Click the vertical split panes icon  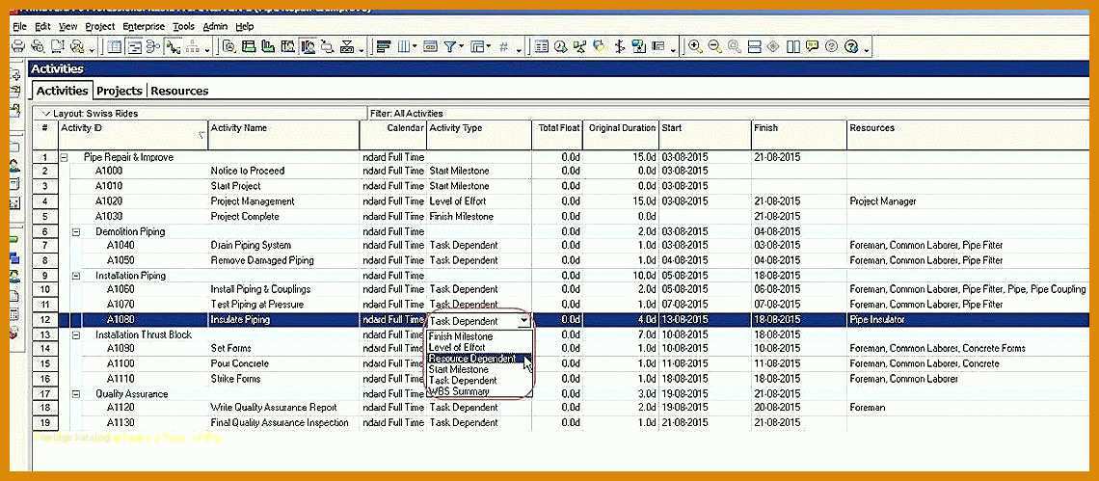[x=792, y=46]
